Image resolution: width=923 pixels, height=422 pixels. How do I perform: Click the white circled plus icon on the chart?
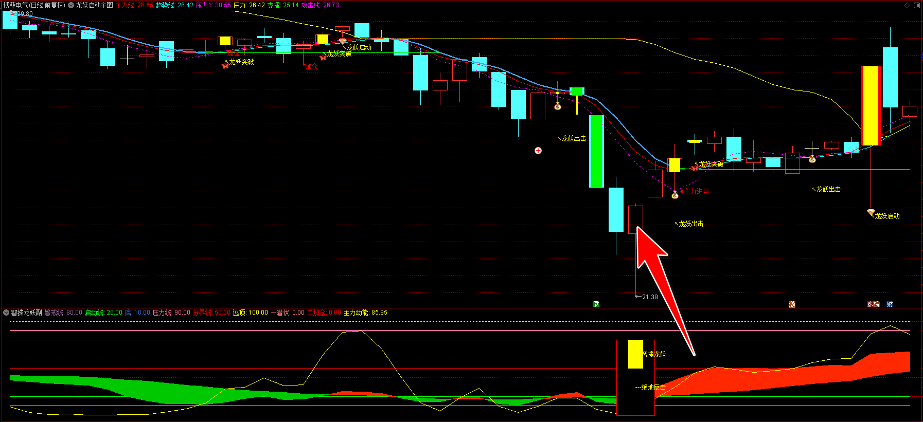coord(538,151)
